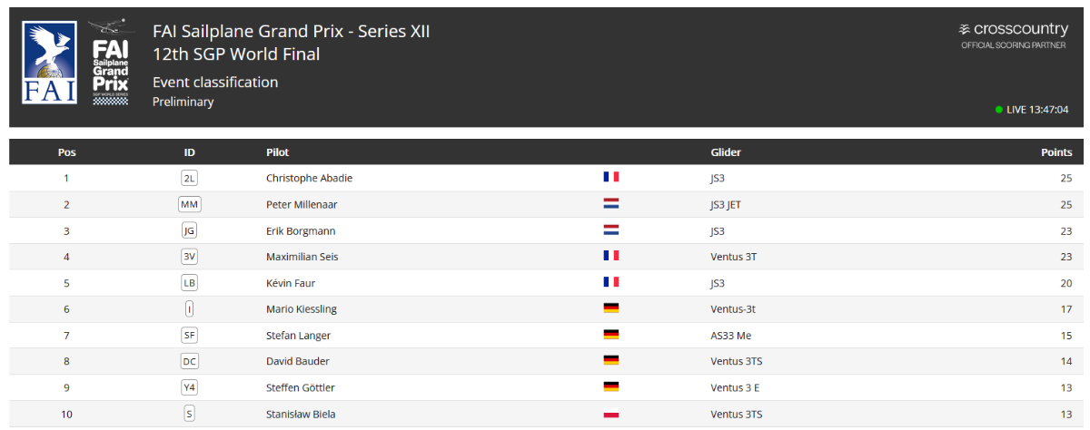The width and height of the screenshot is (1090, 430).
Task: Open pilot Maximilian Seis's entry
Action: (x=302, y=257)
